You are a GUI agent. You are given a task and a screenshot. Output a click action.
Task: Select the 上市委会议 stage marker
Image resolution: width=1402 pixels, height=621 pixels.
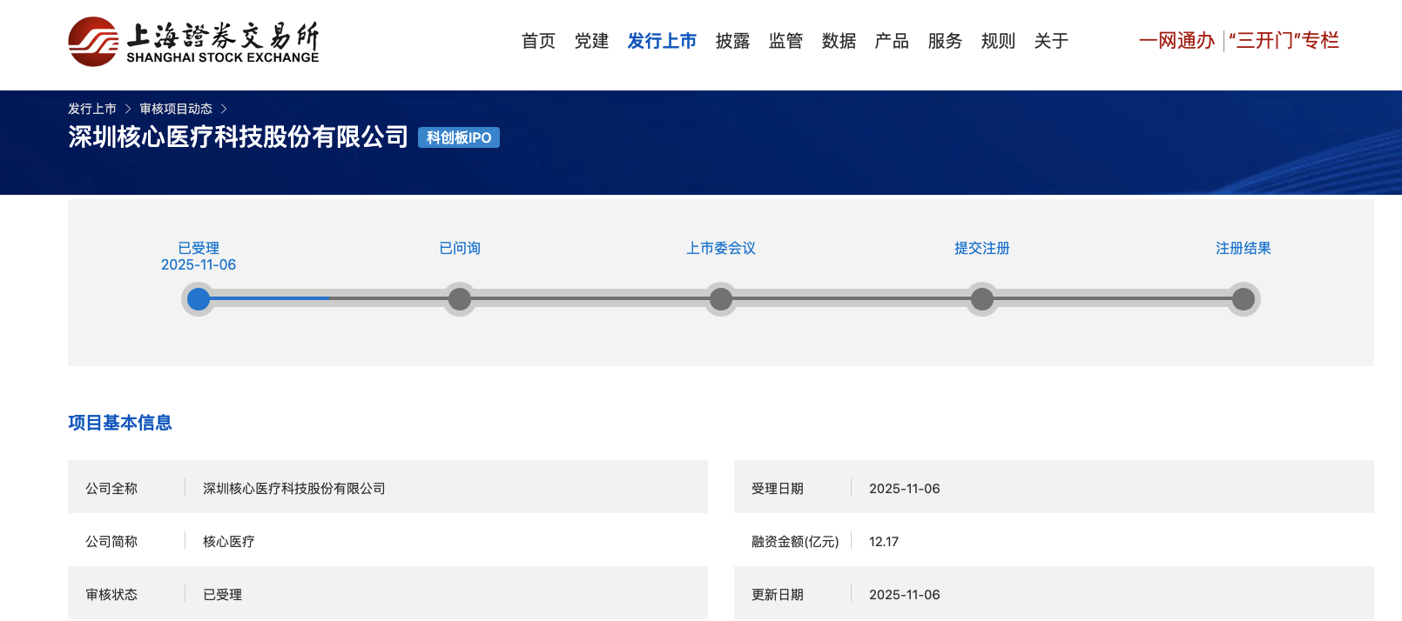click(x=721, y=299)
